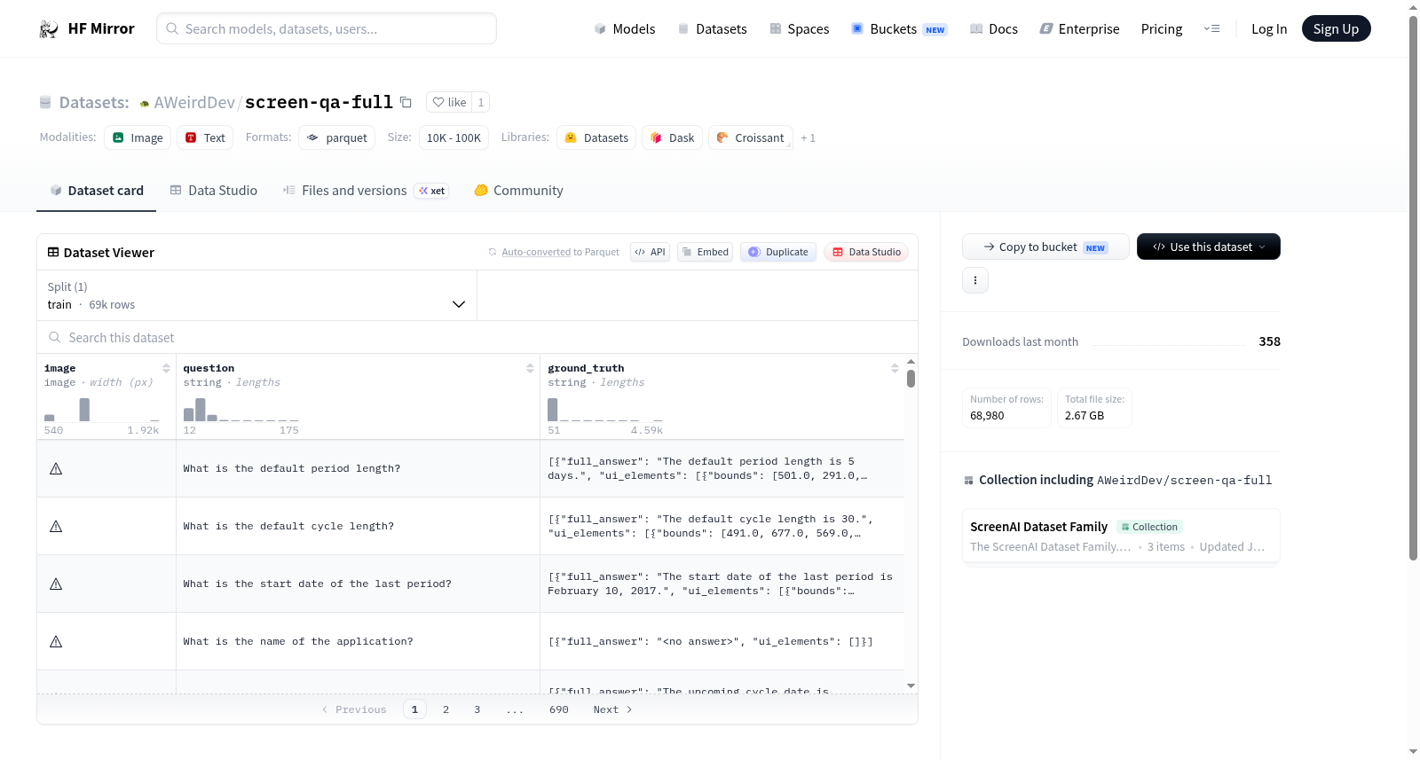
Task: Open the Files and versions tab
Action: coord(366,190)
